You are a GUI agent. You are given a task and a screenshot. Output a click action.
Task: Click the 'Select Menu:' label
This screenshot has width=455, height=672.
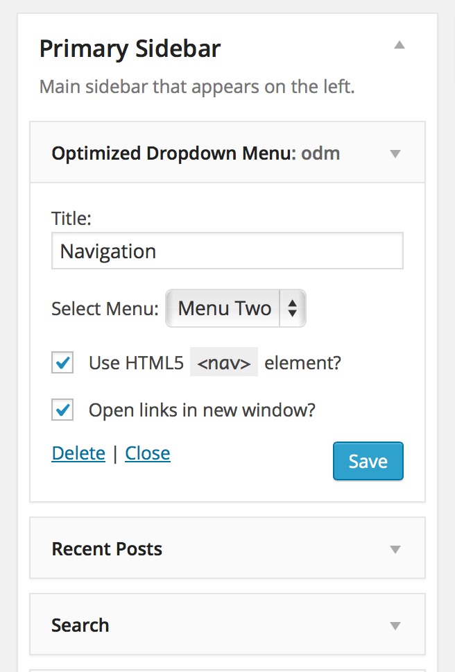coord(105,308)
